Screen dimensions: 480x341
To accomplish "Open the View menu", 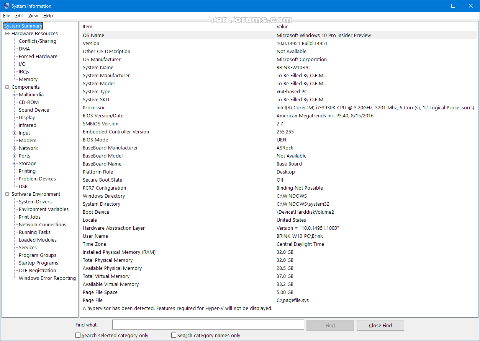I will pos(33,16).
